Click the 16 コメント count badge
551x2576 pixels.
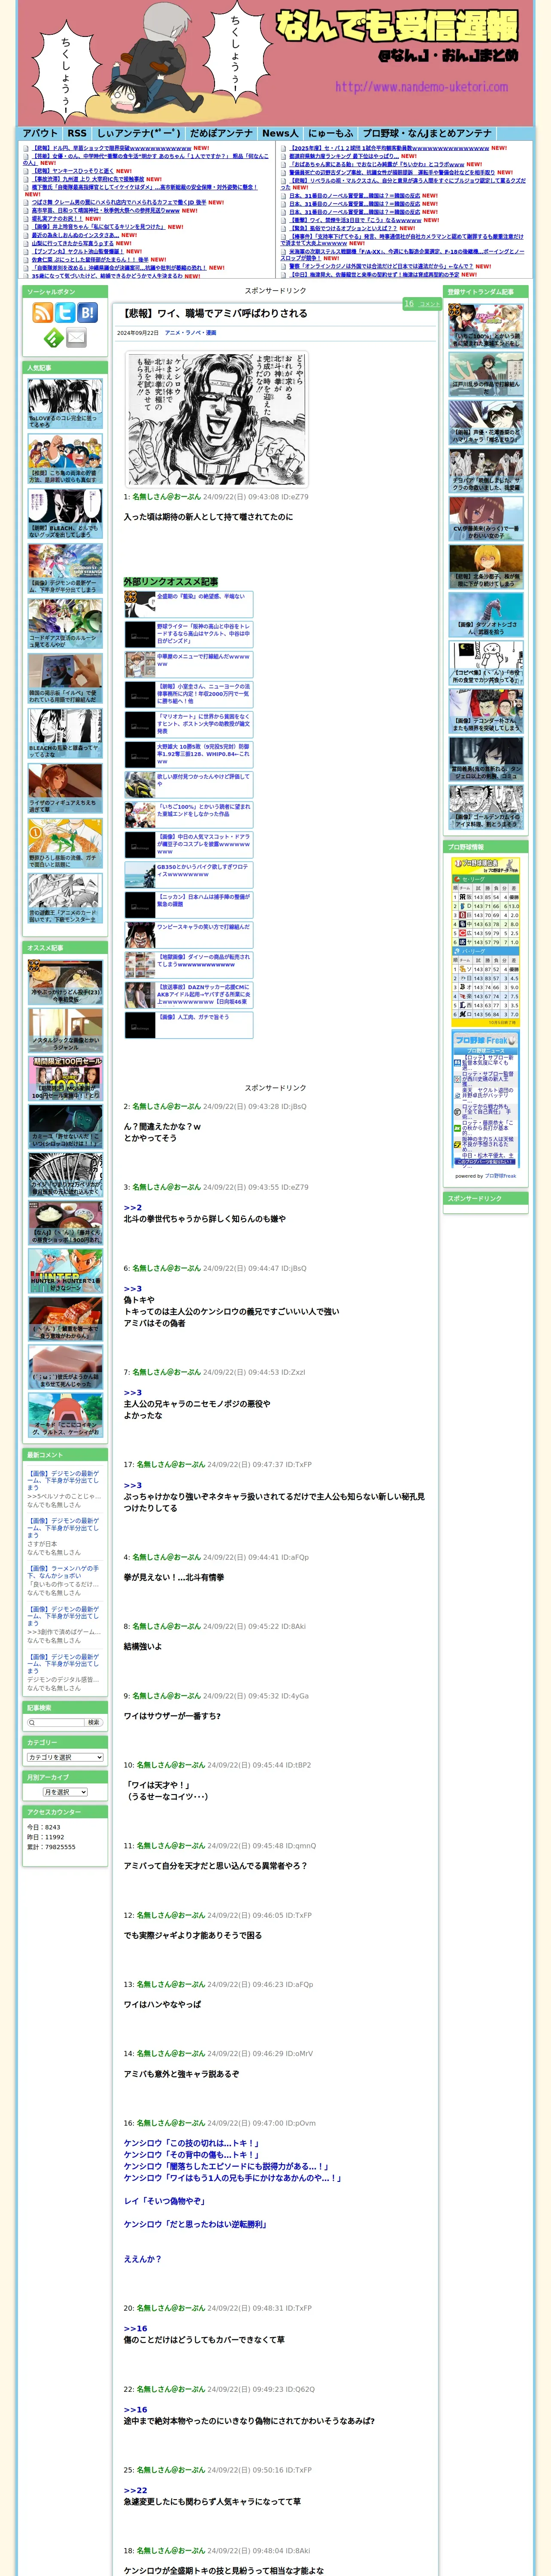tap(422, 304)
